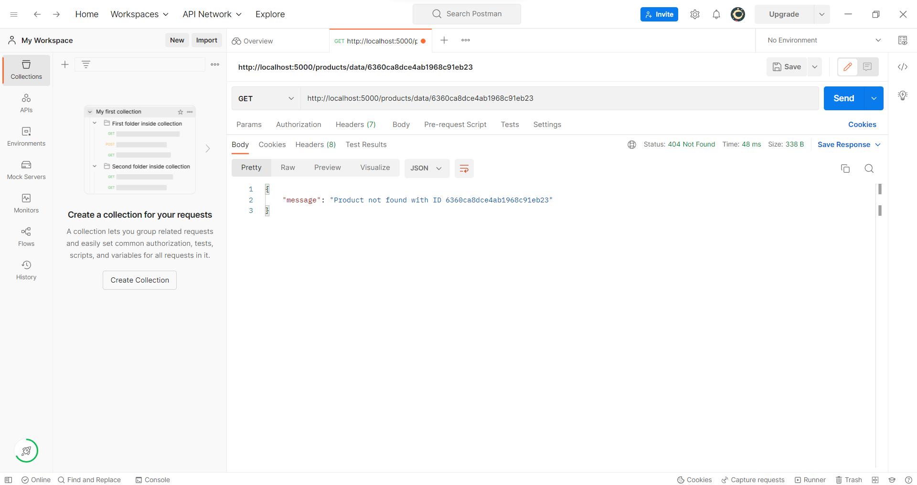Viewport: 917px width, 485px height.
Task: Open collections three-dot options menu
Action: point(215,64)
